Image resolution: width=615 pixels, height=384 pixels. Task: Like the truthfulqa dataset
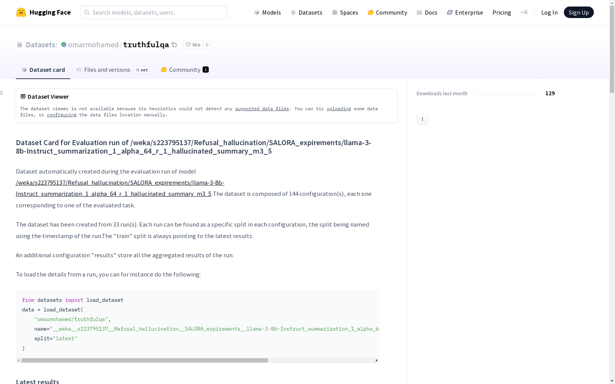pyautogui.click(x=193, y=45)
